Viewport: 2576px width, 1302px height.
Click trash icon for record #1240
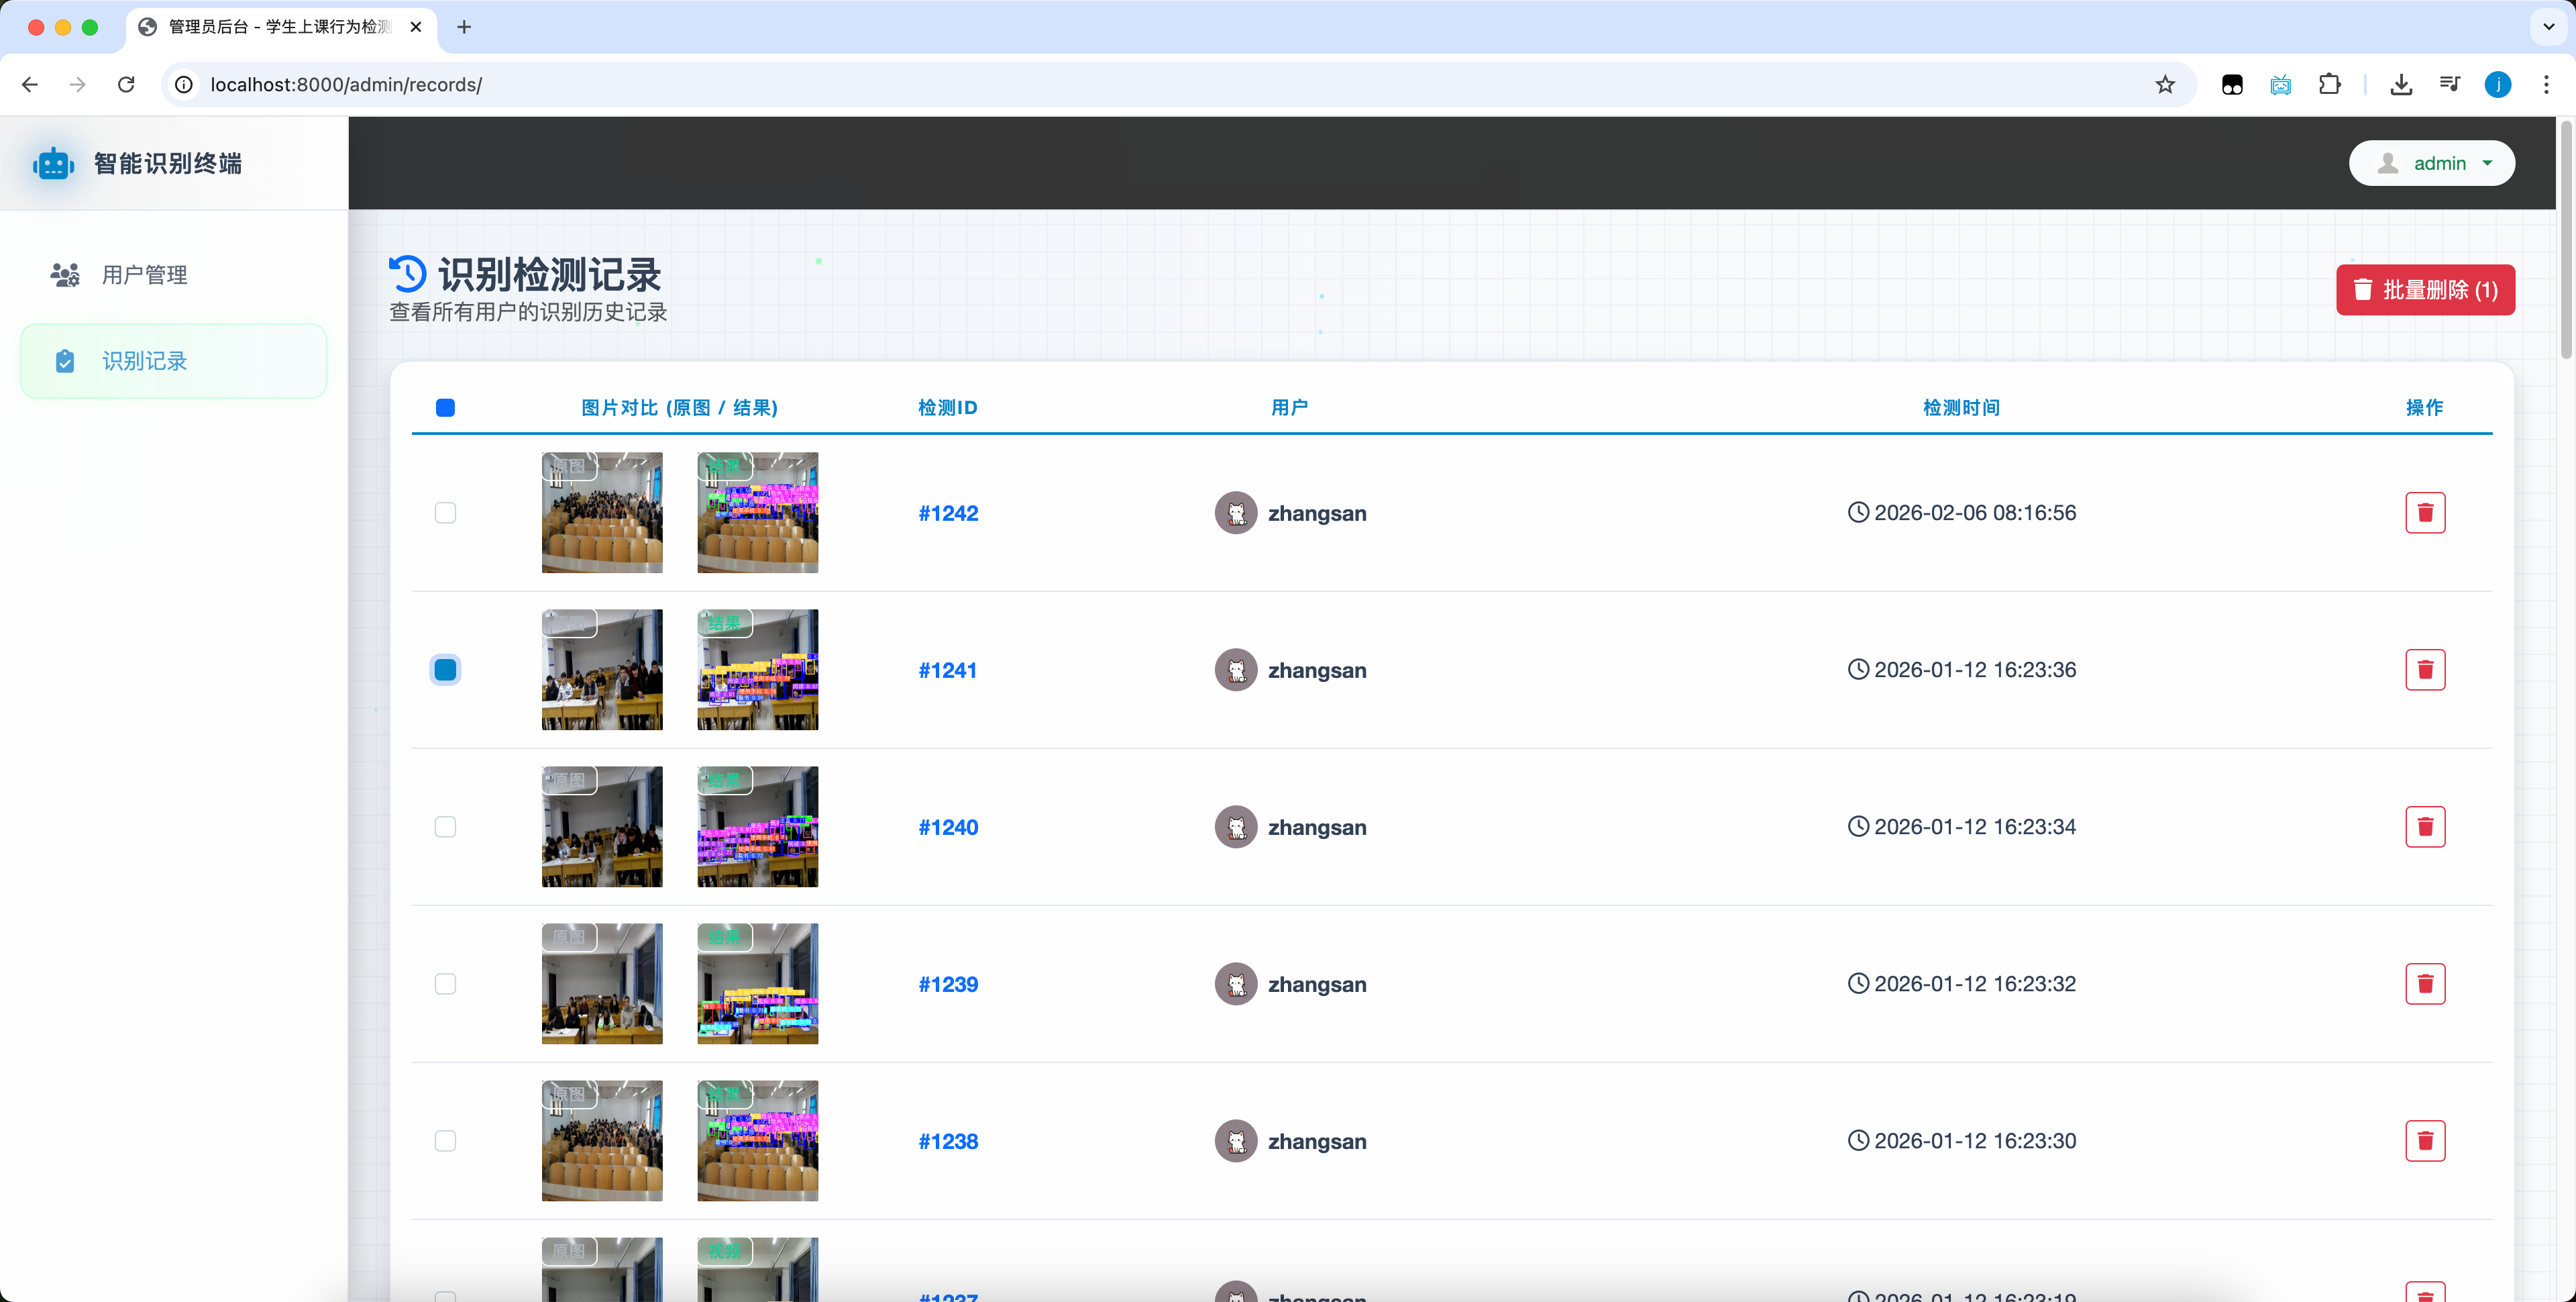click(x=2424, y=827)
